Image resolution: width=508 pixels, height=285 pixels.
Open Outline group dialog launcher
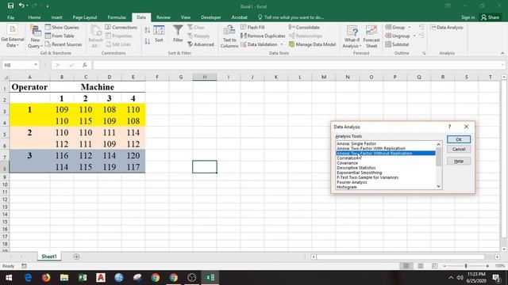point(424,53)
